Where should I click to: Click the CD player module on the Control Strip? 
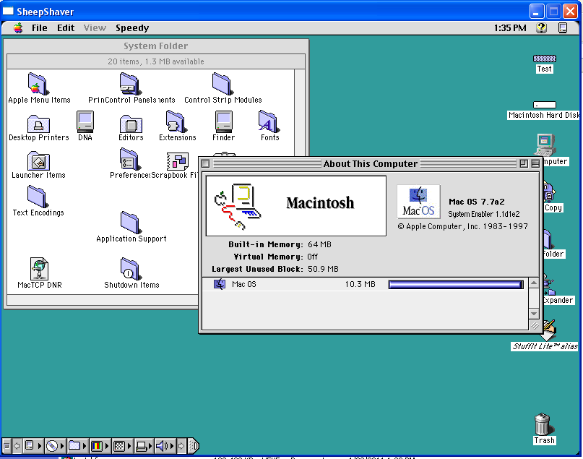tap(51, 445)
